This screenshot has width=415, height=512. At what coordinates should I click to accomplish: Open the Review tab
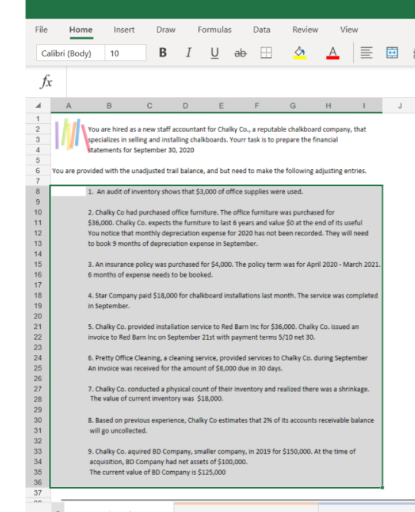(x=305, y=30)
